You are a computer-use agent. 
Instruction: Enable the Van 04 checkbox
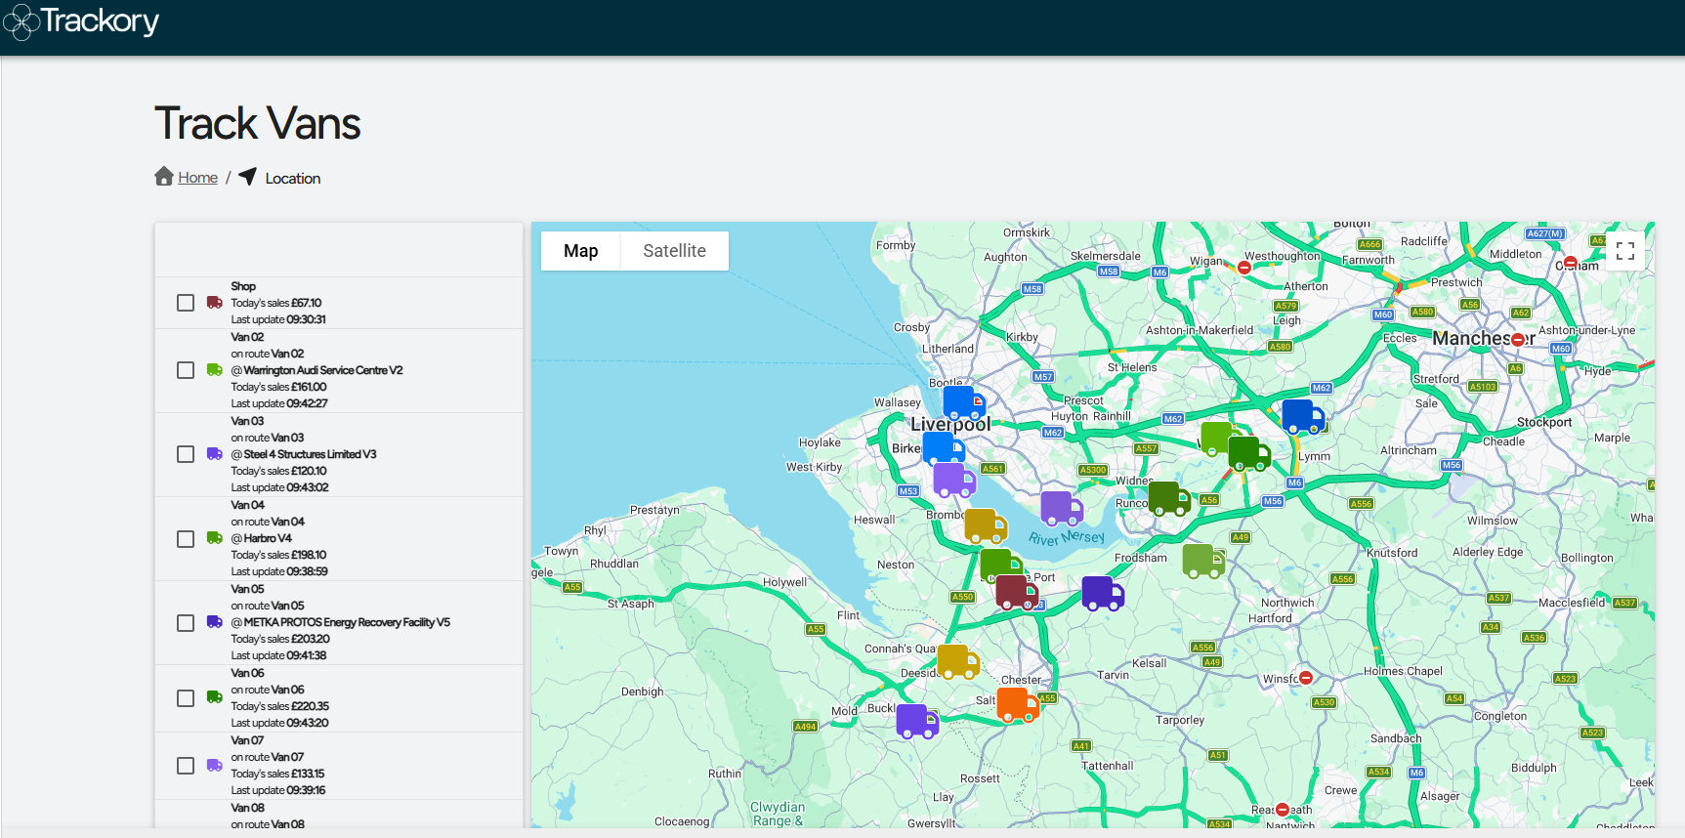click(186, 539)
